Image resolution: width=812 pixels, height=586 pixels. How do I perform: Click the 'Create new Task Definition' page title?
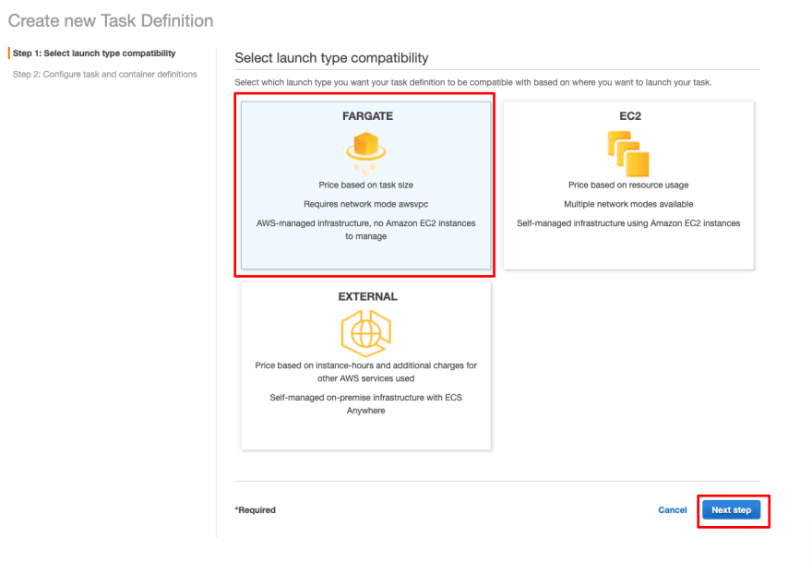(111, 20)
